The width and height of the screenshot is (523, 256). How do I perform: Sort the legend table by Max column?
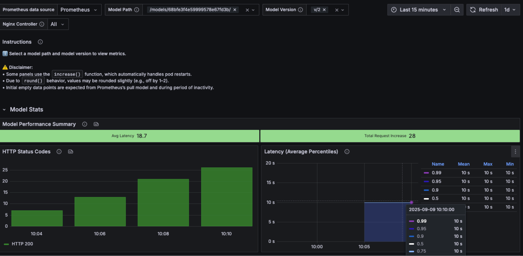(488, 164)
